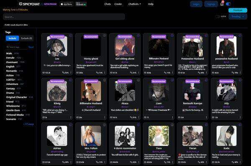Open the Trending sort dropdown
251x166 pixels.
click(x=238, y=16)
